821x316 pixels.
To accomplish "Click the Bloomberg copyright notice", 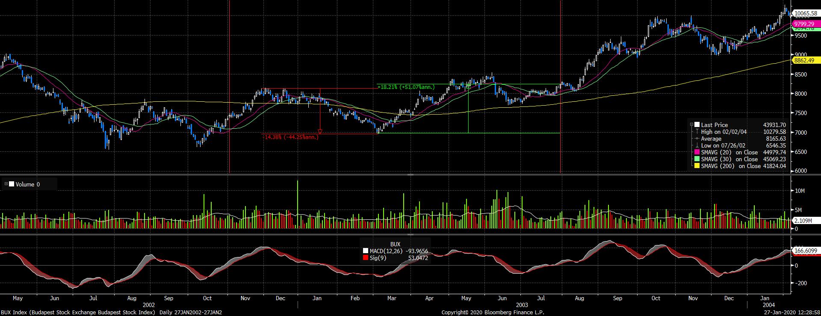I will click(x=493, y=313).
